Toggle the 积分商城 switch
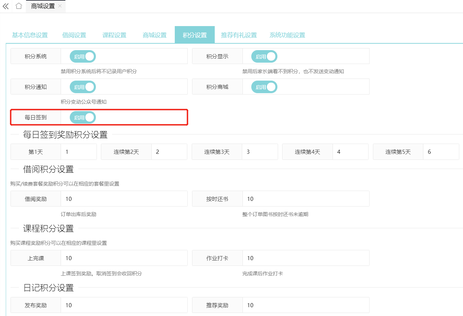463x316 pixels. (x=264, y=87)
